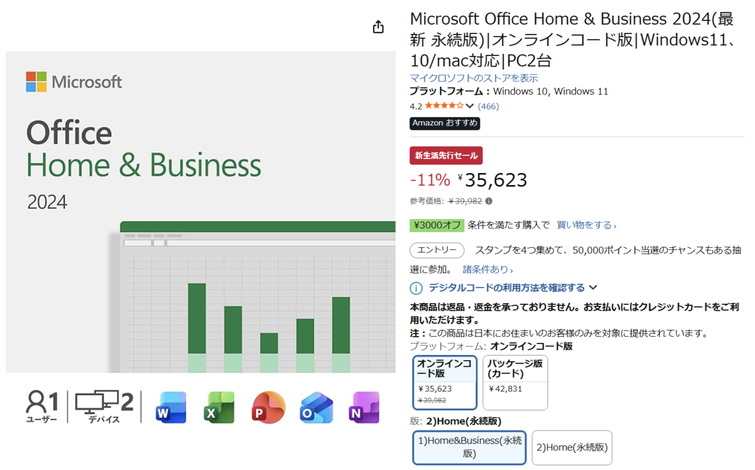Screen dimensions: 755x470
Task: Click the share icon above product image
Action: tap(378, 27)
